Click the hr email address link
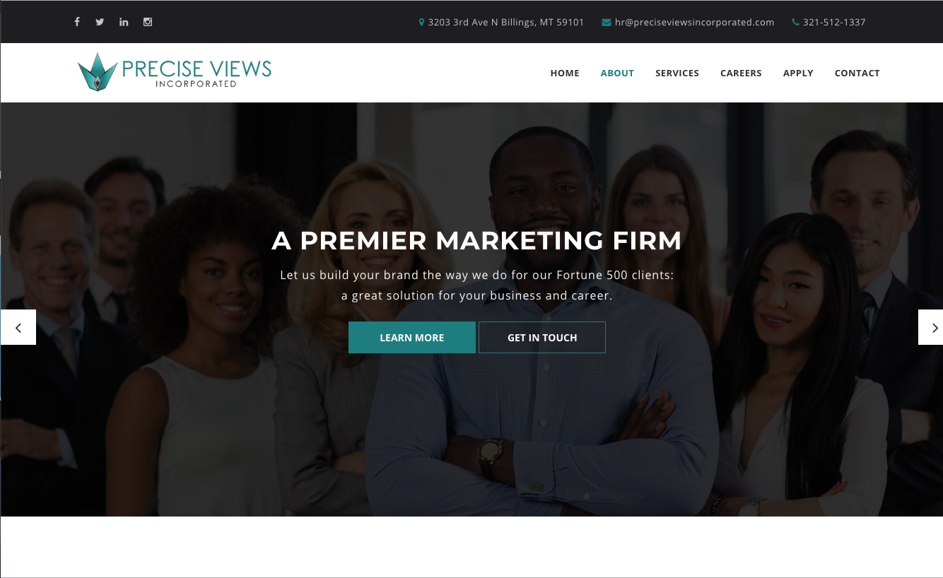Image resolution: width=943 pixels, height=578 pixels. pyautogui.click(x=695, y=22)
